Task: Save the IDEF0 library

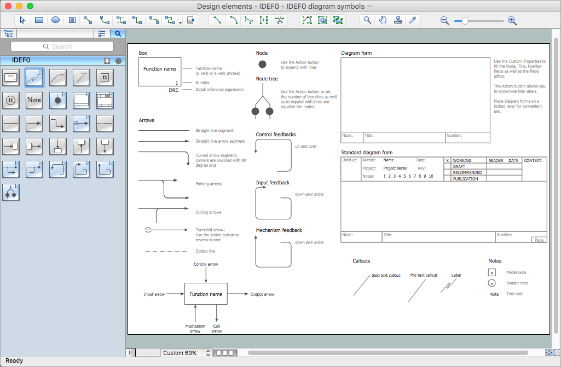Action: (107, 61)
